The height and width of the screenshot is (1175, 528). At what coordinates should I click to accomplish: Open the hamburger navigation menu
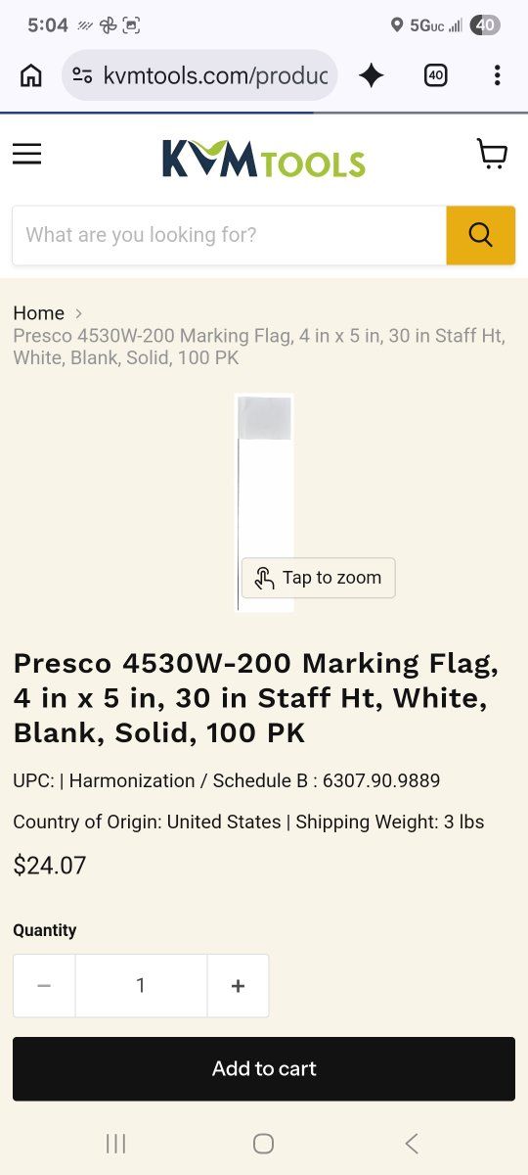click(26, 154)
